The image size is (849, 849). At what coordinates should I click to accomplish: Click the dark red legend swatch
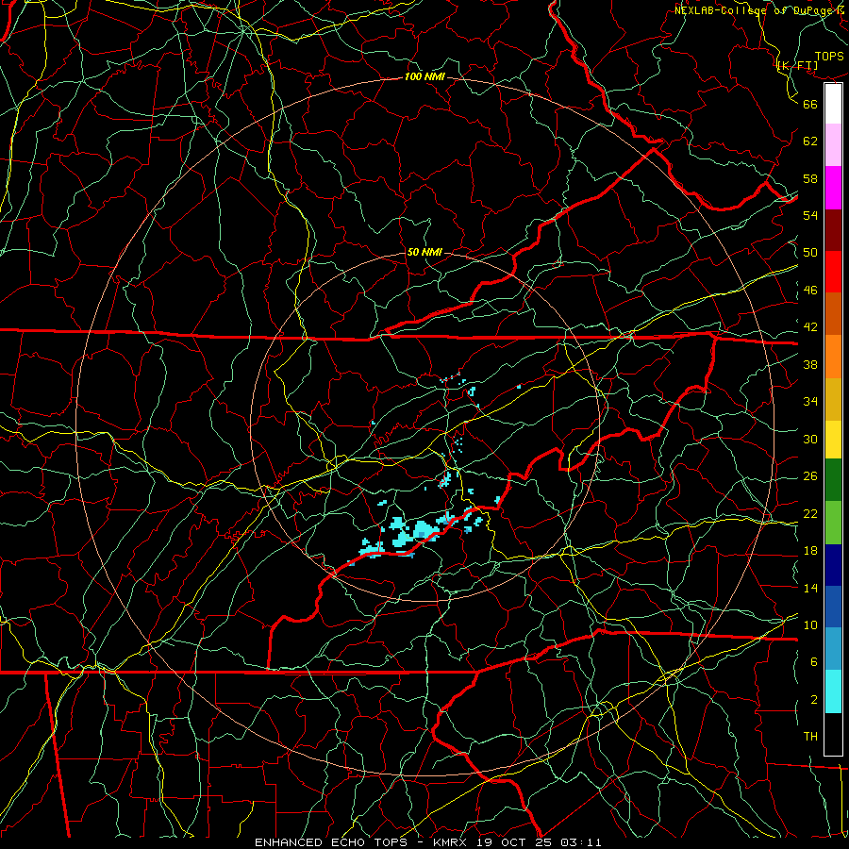pyautogui.click(x=833, y=230)
